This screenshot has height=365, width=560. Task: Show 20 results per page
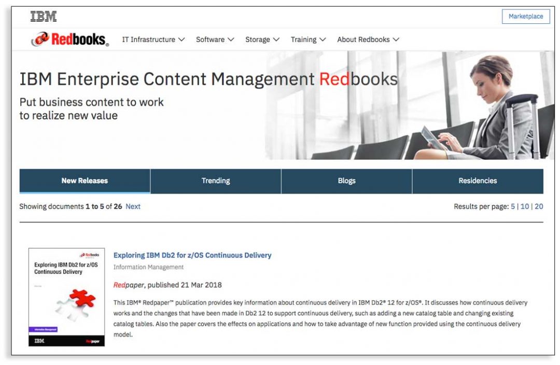tap(539, 206)
